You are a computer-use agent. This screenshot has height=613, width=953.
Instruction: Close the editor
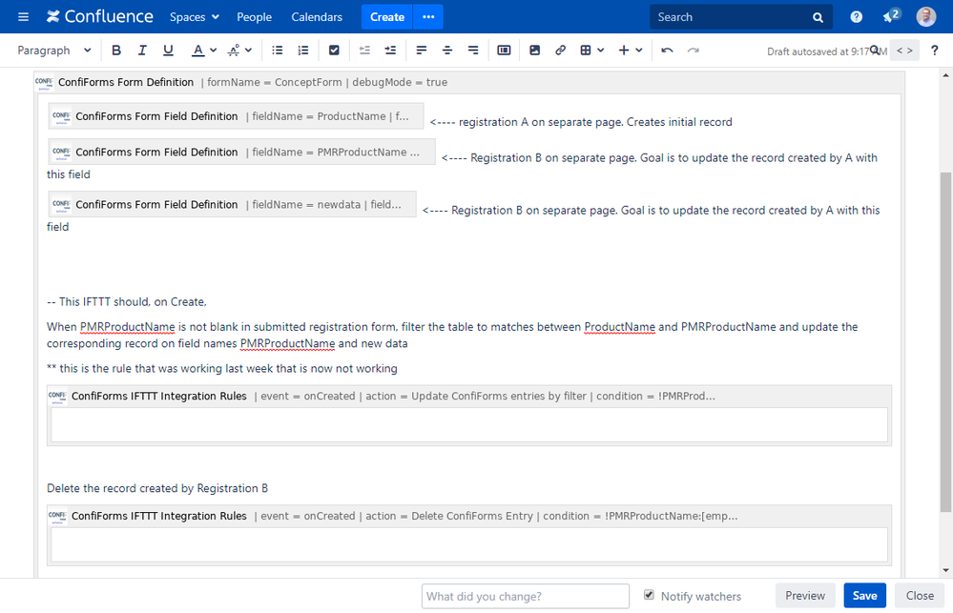coord(920,596)
